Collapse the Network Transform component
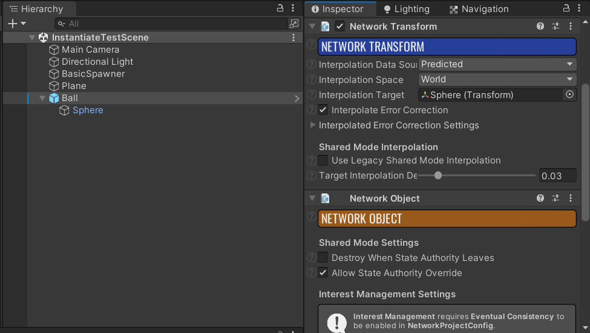The image size is (590, 333). point(312,27)
